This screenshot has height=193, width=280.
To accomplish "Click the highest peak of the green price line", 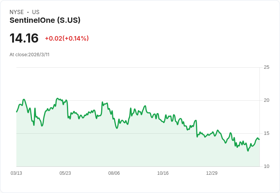I will coord(57,98).
